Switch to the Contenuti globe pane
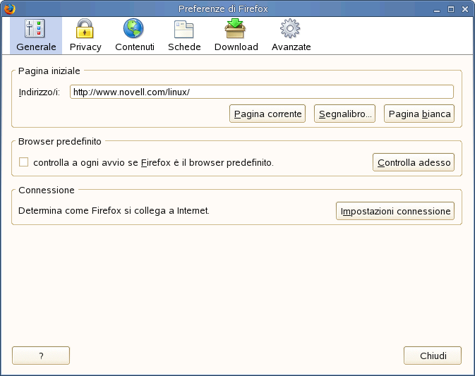The image size is (475, 376). coord(135,35)
